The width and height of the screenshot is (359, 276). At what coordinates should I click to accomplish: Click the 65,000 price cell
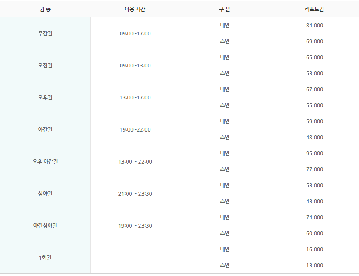(315, 58)
